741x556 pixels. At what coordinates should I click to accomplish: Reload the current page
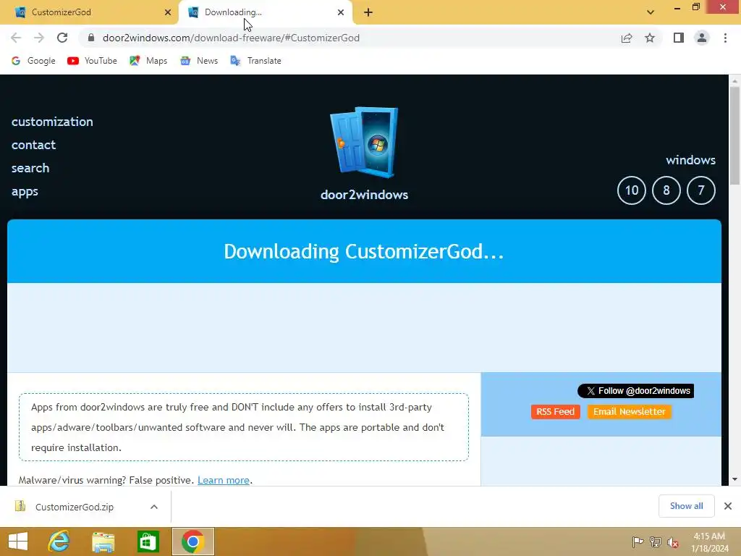[62, 38]
